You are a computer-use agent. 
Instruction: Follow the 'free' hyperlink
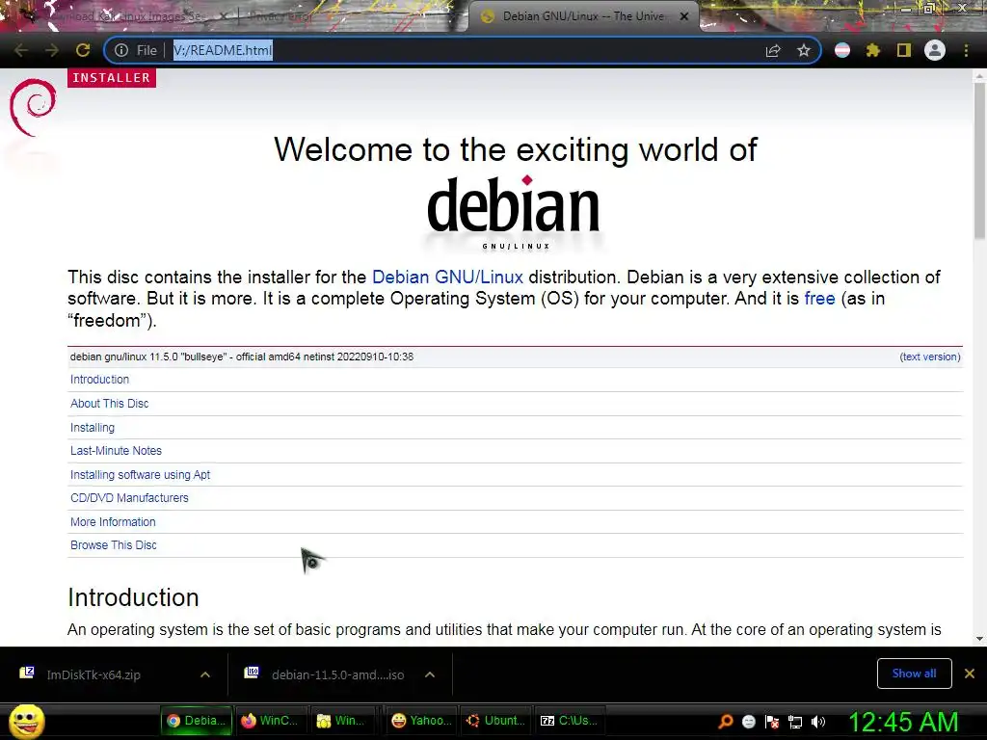coord(819,299)
